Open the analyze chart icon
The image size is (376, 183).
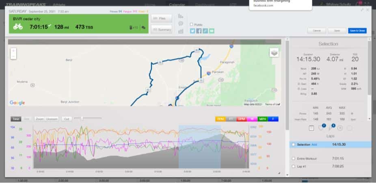(181, 16)
